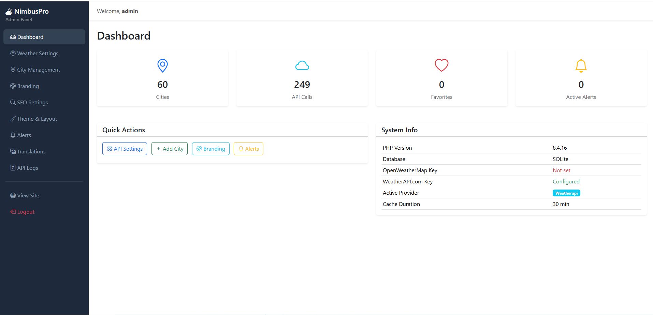Click the 'OpenWeatherMap Key' label
Image resolution: width=653 pixels, height=315 pixels.
click(410, 170)
